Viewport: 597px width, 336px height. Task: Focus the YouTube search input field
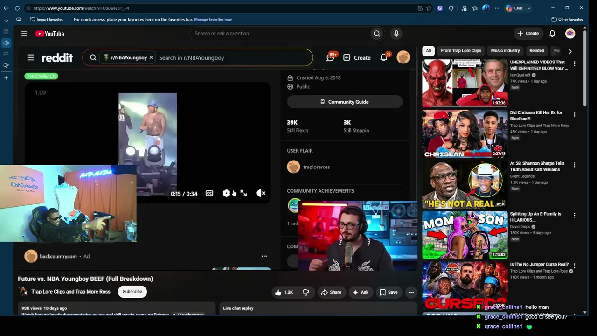pyautogui.click(x=280, y=34)
